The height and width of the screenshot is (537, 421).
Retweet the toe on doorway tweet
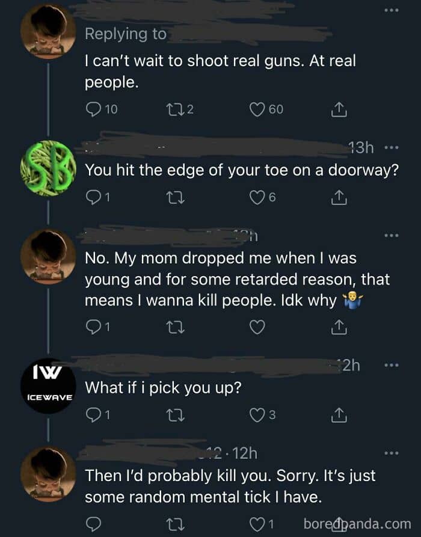[172, 197]
